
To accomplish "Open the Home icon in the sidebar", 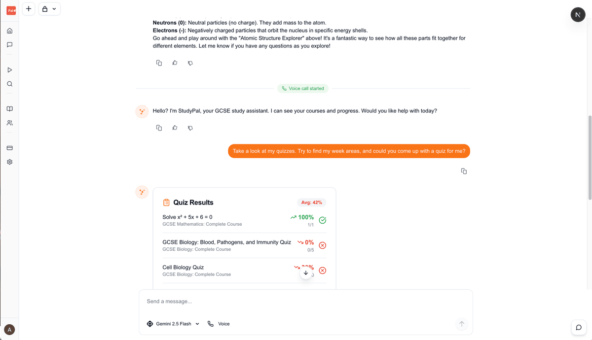I will pyautogui.click(x=9, y=30).
